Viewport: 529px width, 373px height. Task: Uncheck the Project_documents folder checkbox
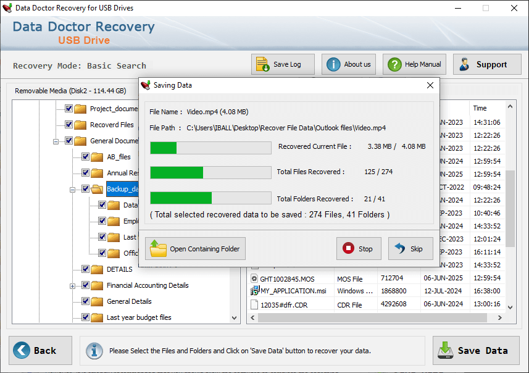pyautogui.click(x=69, y=108)
